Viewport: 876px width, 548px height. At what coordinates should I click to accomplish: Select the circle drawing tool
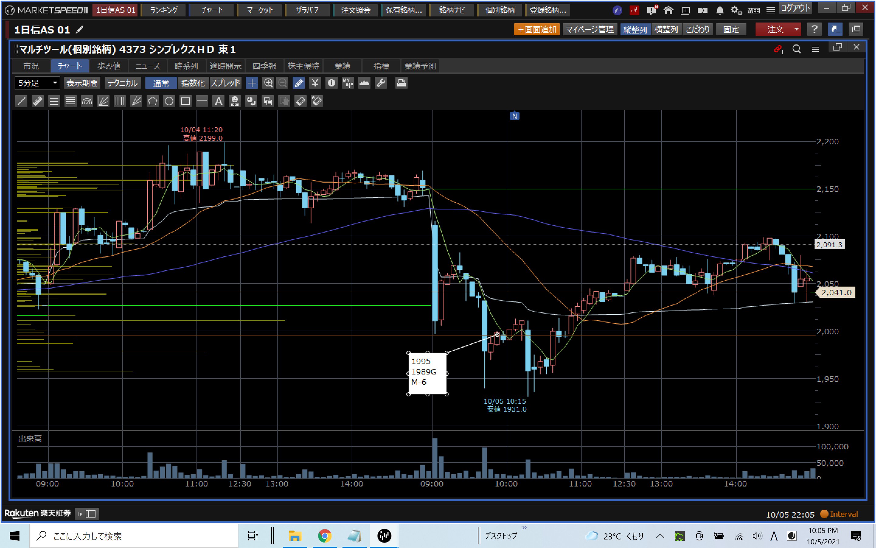(x=169, y=101)
